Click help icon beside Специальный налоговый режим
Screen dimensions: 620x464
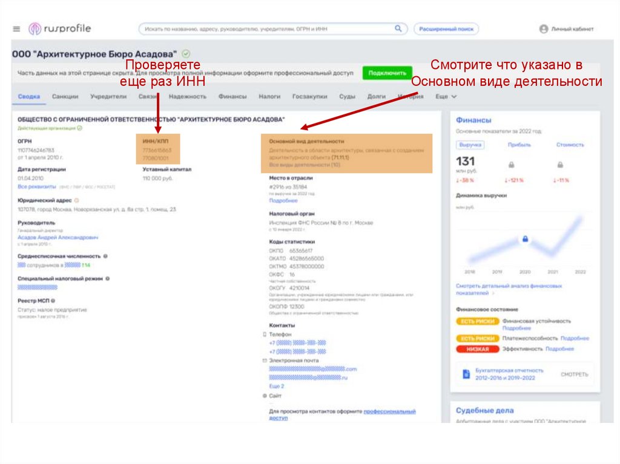coord(108,279)
